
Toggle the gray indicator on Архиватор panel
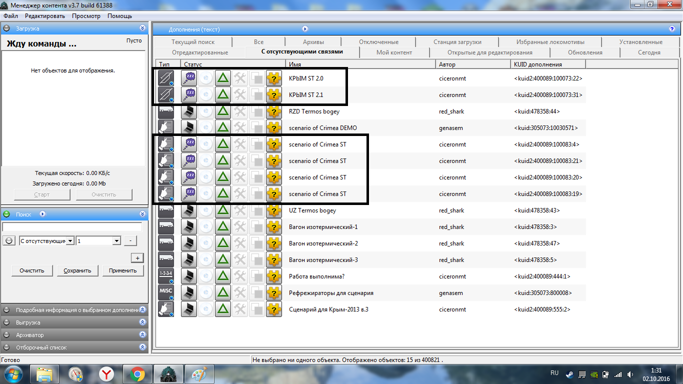(x=6, y=335)
